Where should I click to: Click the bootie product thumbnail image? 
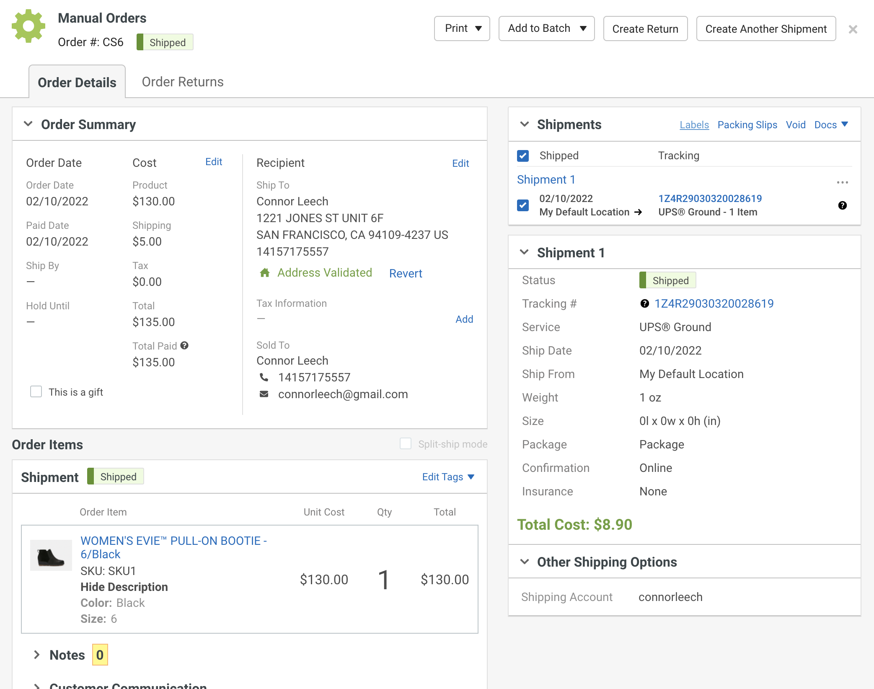tap(51, 556)
